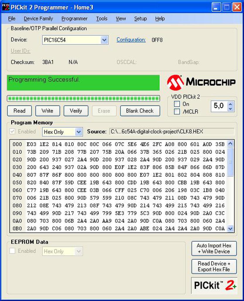The image size is (244, 301).
Task: Click the Source file path field
Action: 172,132
